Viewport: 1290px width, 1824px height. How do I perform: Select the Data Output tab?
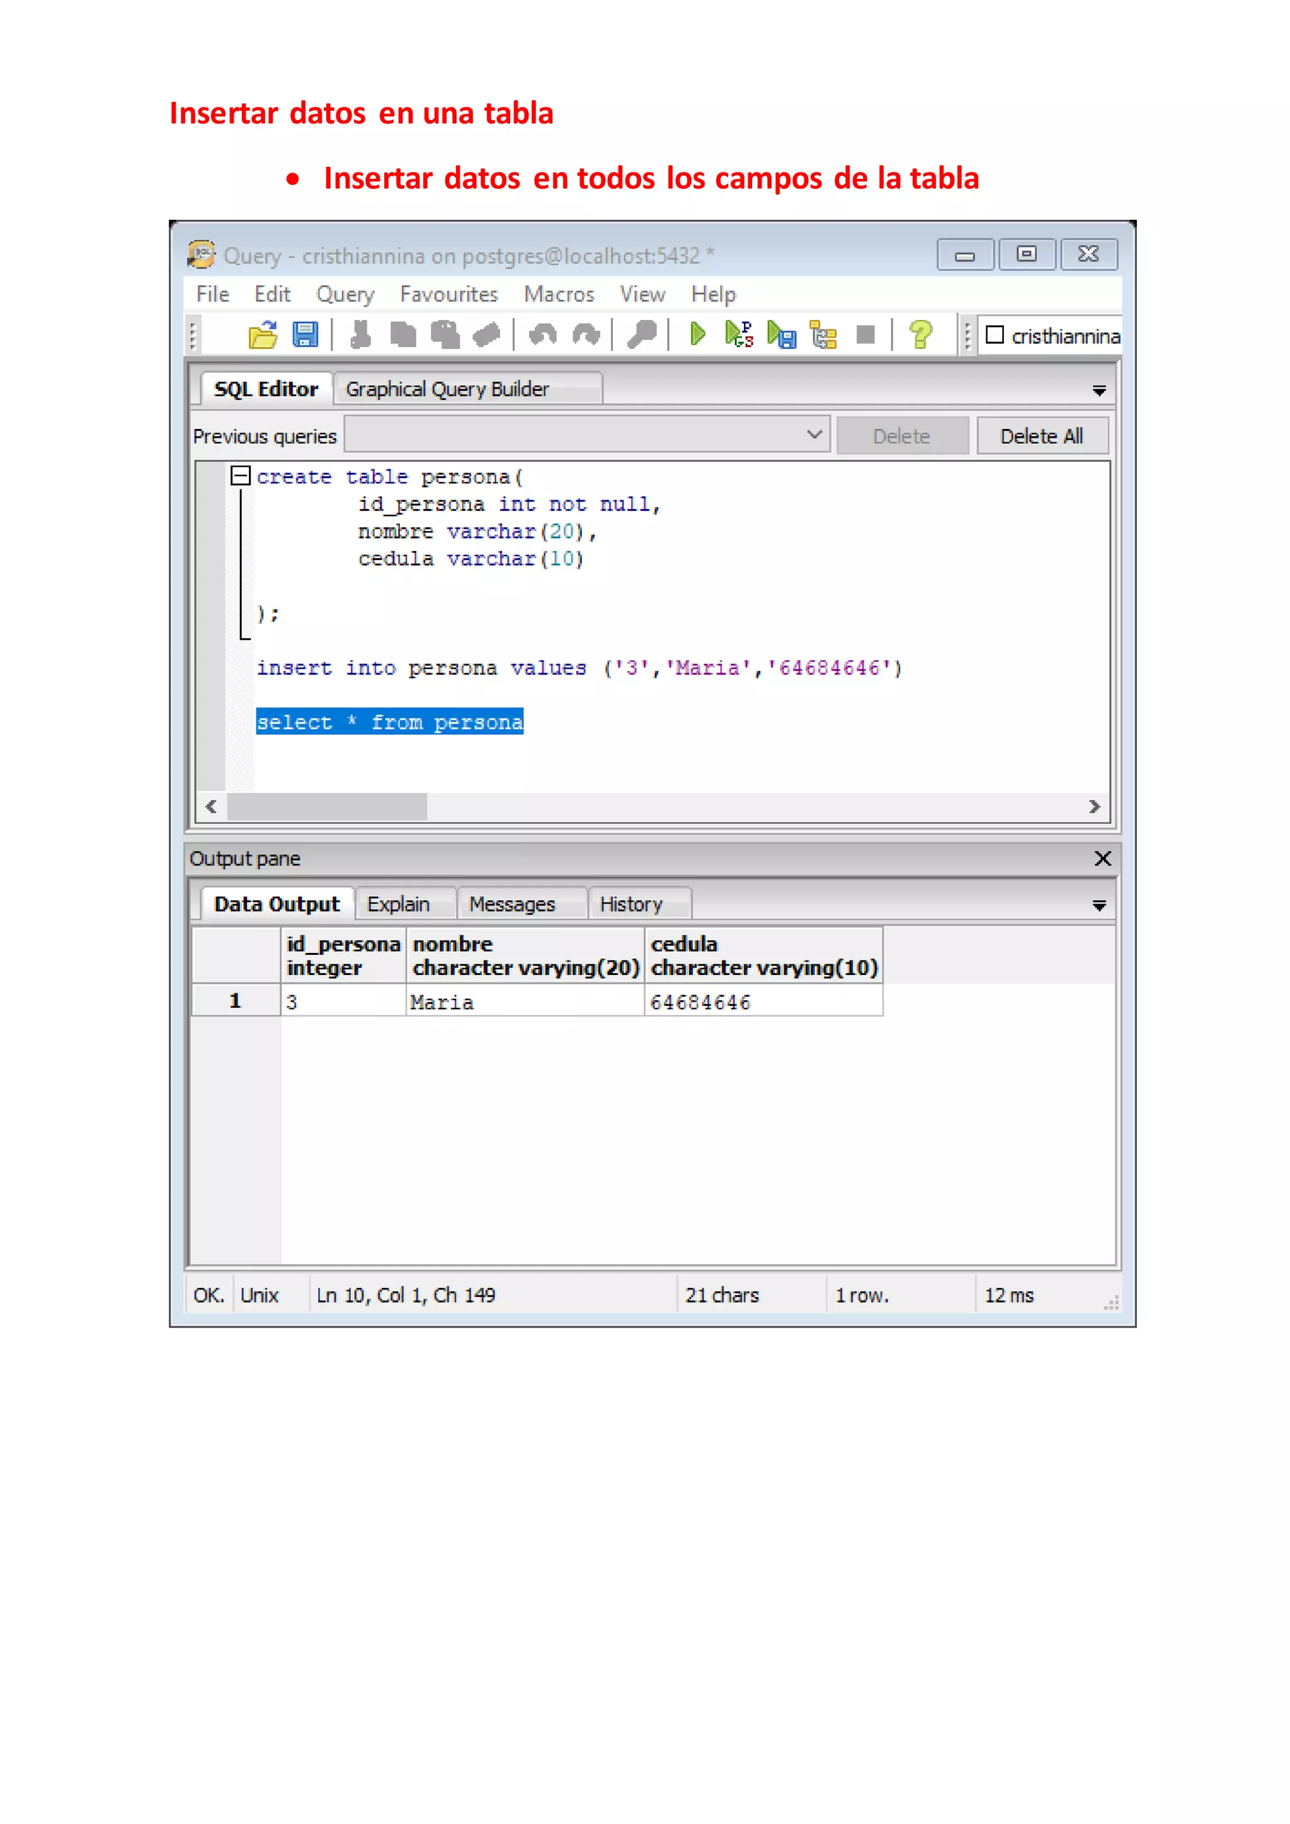coord(277,904)
